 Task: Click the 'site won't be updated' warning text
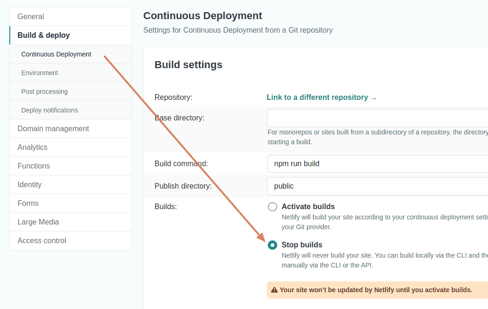click(376, 290)
